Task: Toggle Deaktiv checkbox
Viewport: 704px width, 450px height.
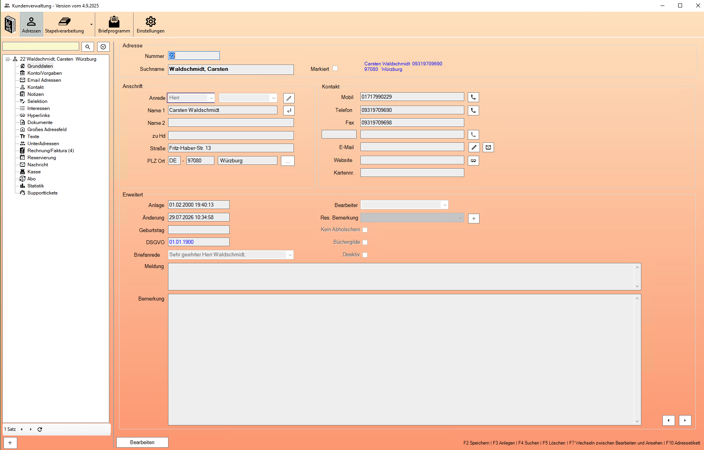Action: 365,255
